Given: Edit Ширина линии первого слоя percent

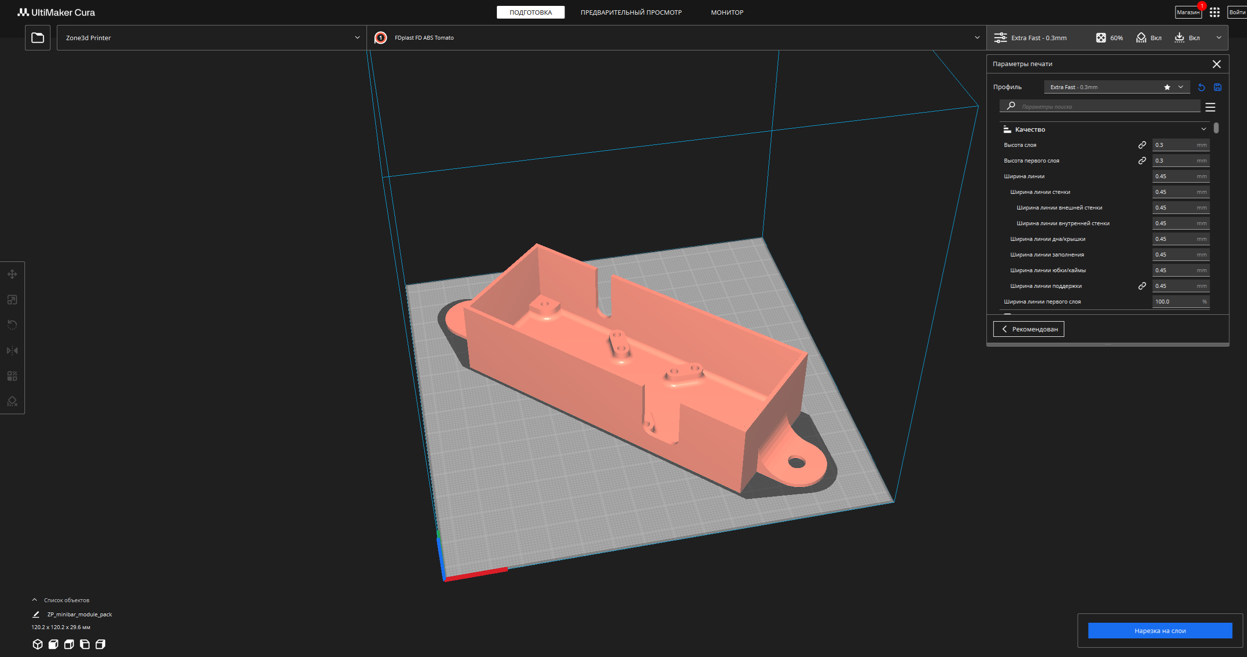Looking at the screenshot, I should [1181, 302].
